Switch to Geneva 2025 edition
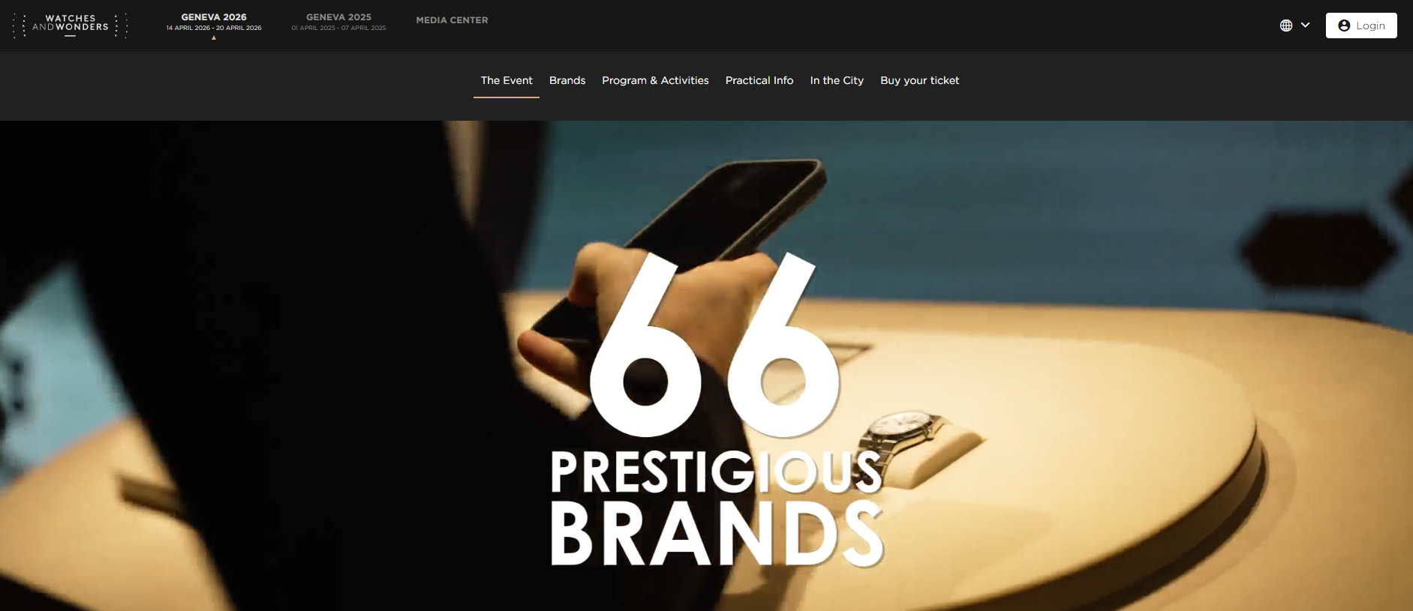Viewport: 1413px width, 611px height. coord(338,22)
